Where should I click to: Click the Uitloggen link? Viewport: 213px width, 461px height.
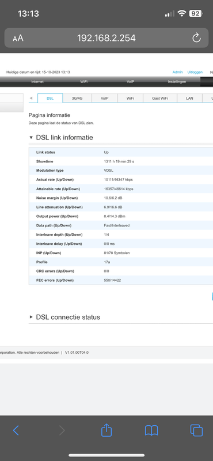tap(195, 72)
